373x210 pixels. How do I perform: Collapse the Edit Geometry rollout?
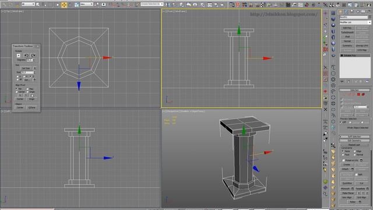(354, 141)
